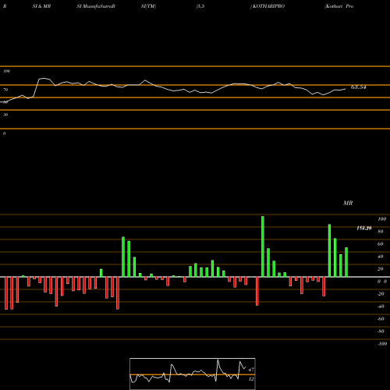Click the 'MR' panel title label
Viewport: 390px width, 390px height.
(x=348, y=203)
